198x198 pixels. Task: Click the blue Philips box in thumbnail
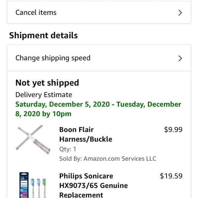coord(24,185)
